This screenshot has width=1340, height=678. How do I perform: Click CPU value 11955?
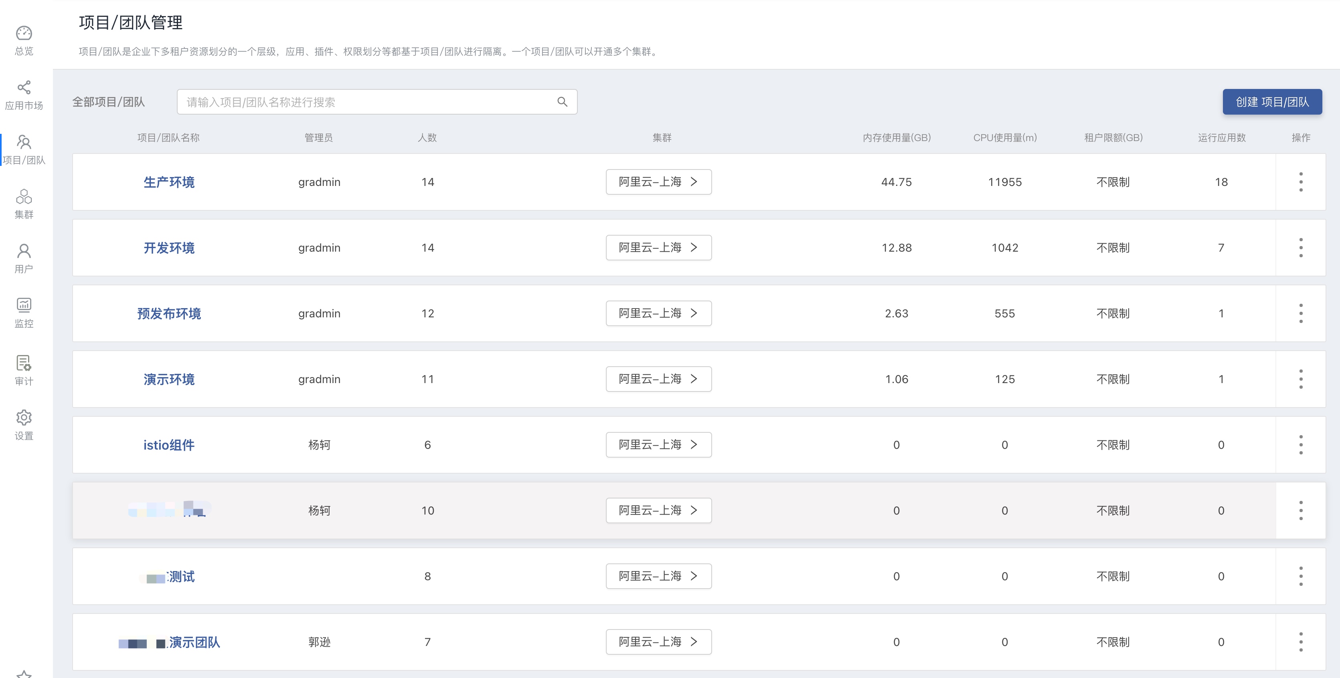click(x=1005, y=182)
